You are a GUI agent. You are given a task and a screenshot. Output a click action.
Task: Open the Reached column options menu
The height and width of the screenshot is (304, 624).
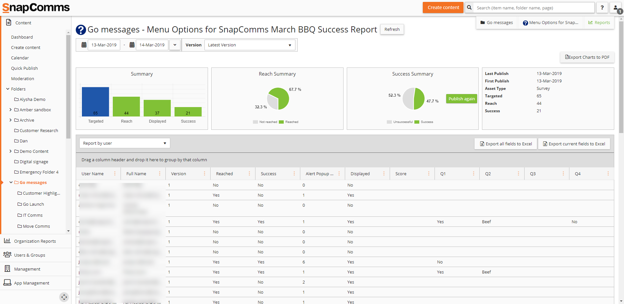click(249, 174)
